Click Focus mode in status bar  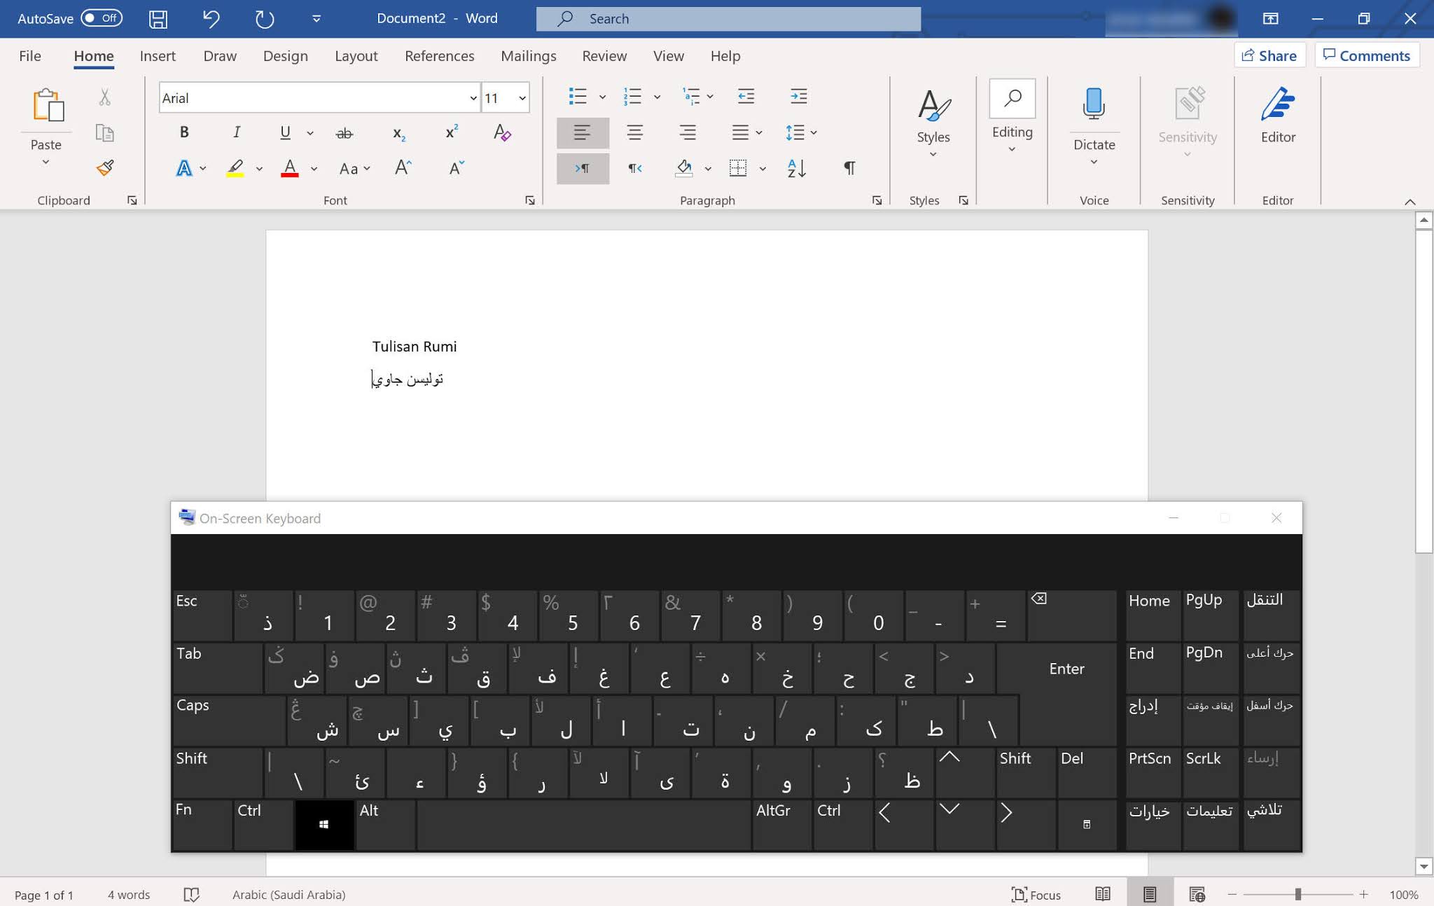tap(1036, 894)
